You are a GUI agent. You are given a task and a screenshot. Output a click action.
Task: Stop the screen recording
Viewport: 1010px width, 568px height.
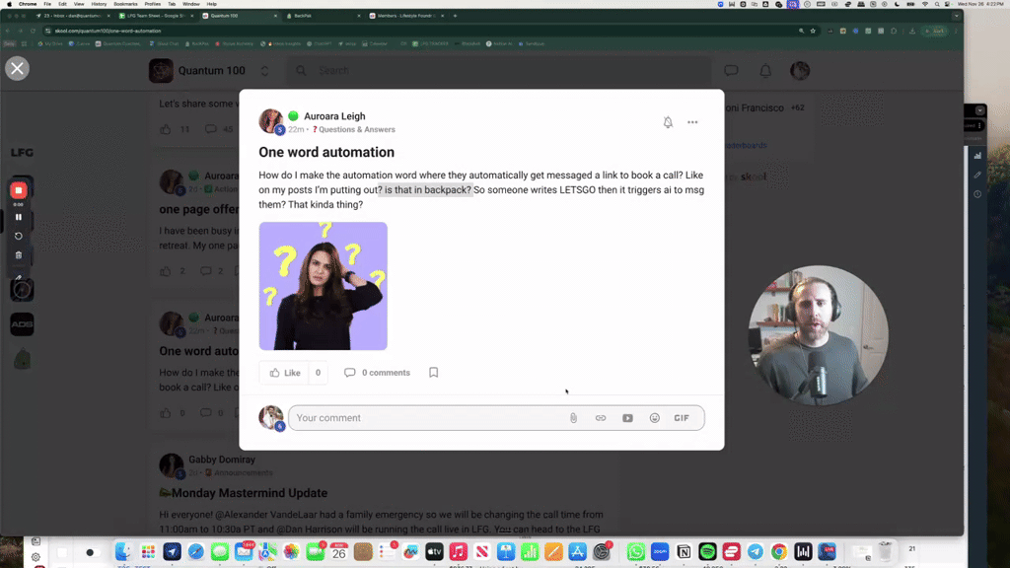21,191
